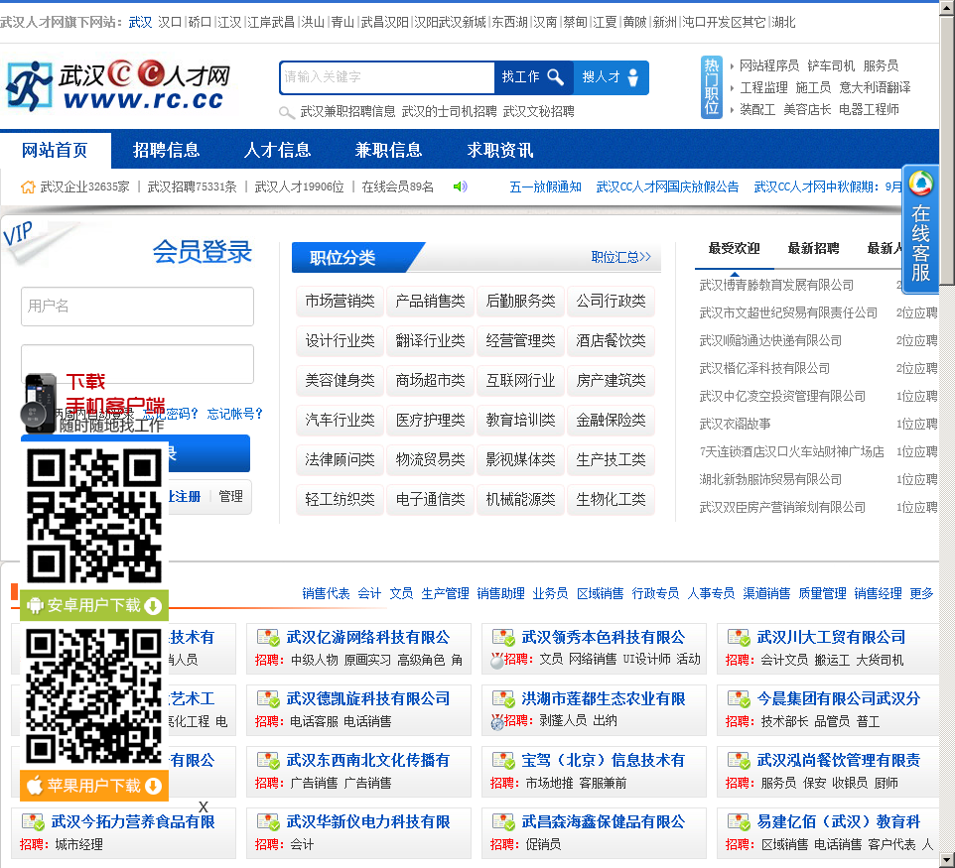
Task: Focus the 用户名 username field
Action: 137,307
